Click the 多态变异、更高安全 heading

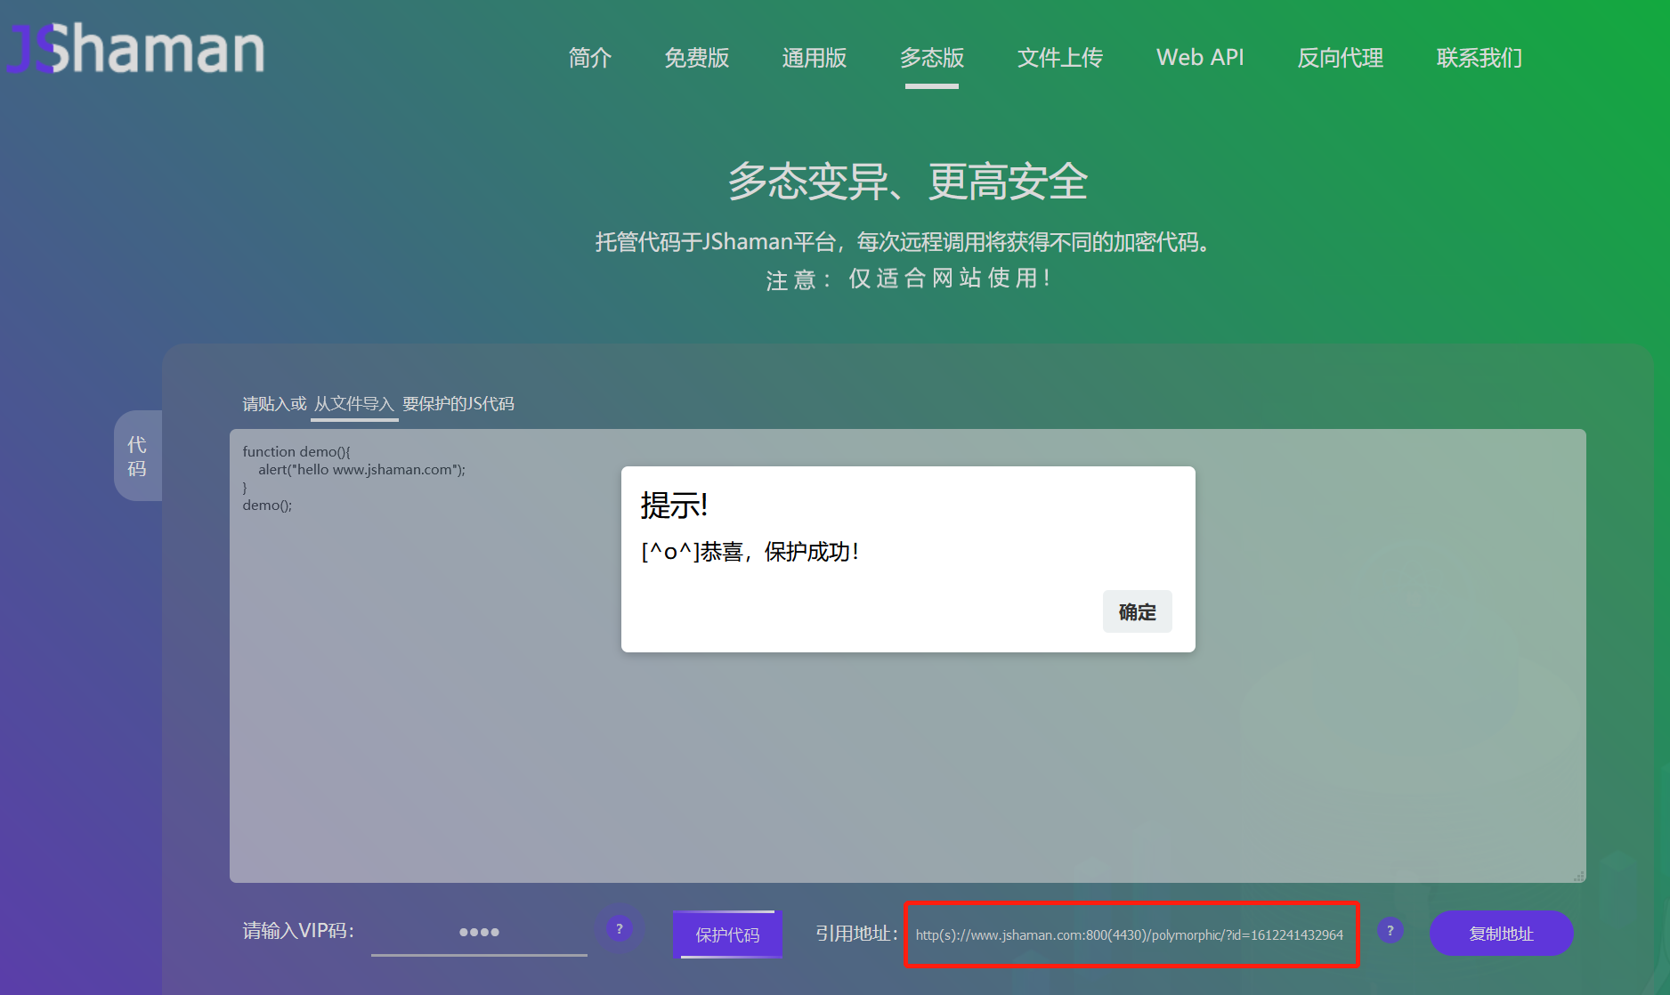[x=908, y=182]
